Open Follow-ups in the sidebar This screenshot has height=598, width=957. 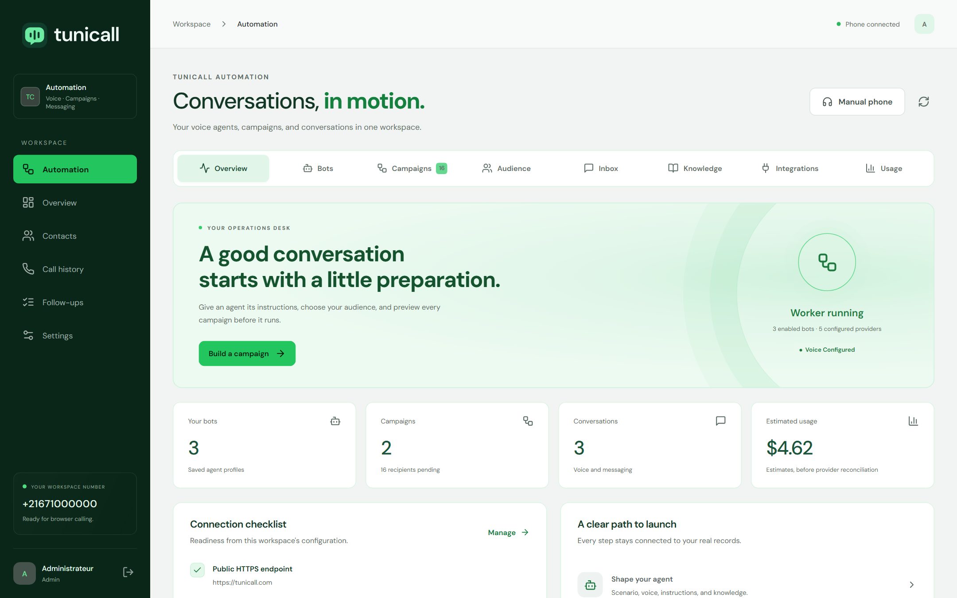[75, 302]
